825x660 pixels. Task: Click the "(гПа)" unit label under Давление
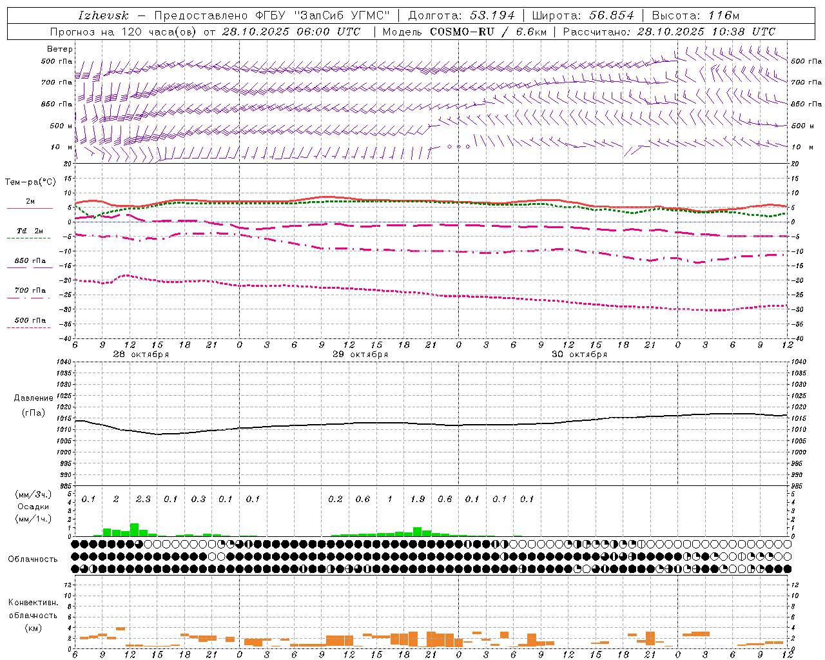pyautogui.click(x=34, y=412)
